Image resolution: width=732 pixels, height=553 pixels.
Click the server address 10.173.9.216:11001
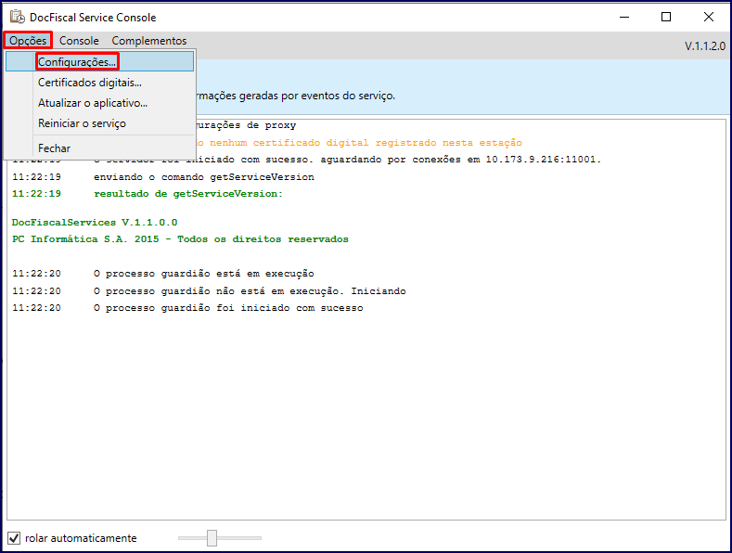coord(541,160)
